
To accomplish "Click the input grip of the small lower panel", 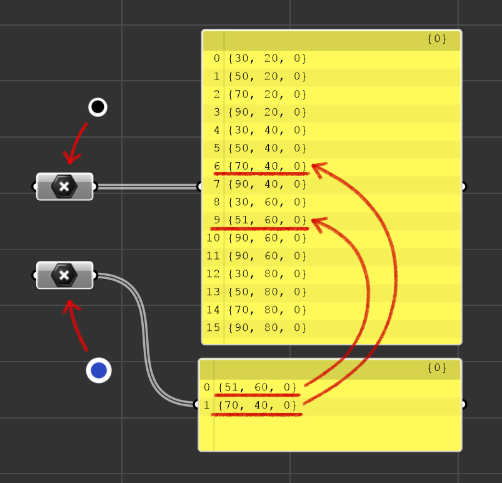I will click(x=197, y=404).
